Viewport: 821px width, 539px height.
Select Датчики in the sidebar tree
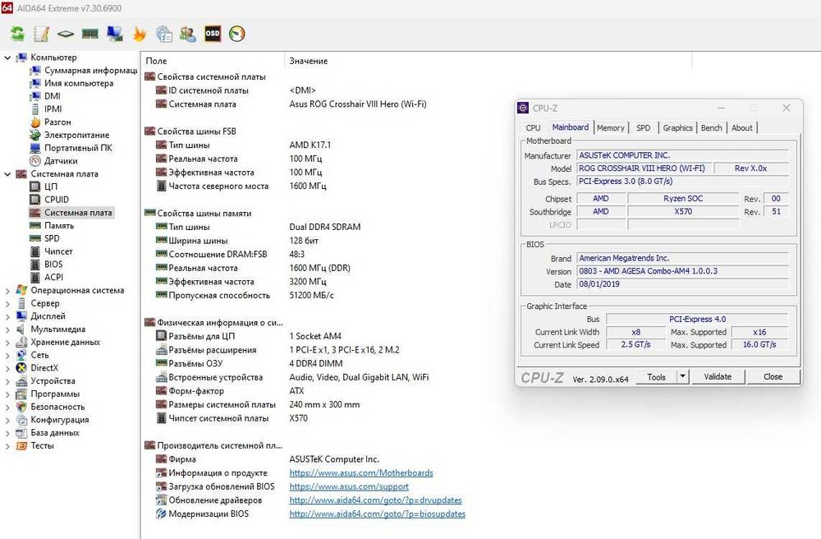61,161
